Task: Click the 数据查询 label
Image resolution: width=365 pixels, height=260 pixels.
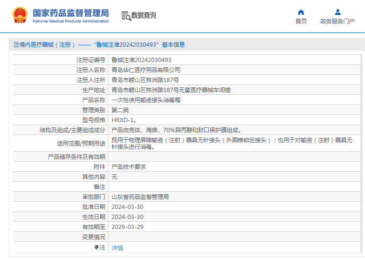Action: (144, 15)
